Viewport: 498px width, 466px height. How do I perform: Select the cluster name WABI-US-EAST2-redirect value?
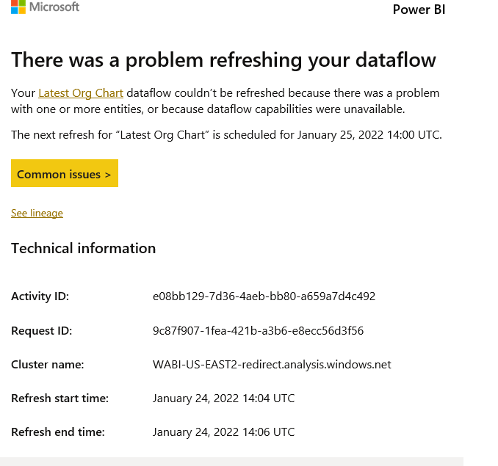[x=272, y=365]
